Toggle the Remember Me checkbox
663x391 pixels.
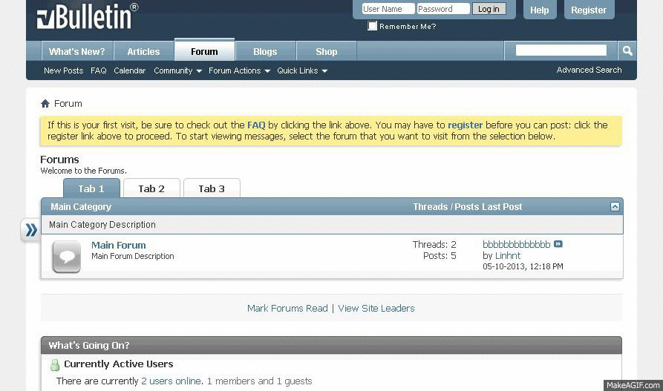[x=372, y=26]
